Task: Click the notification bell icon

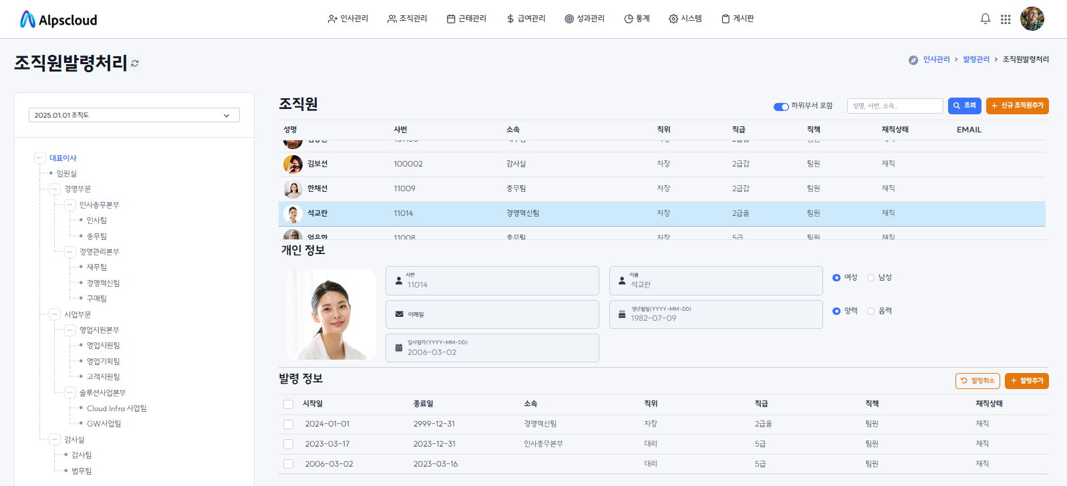Action: tap(985, 19)
